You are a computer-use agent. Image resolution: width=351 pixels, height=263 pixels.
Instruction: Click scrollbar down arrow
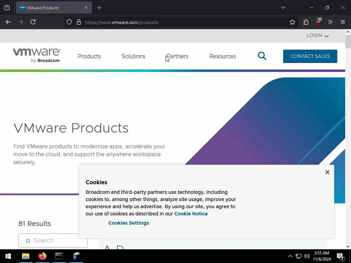point(348,247)
